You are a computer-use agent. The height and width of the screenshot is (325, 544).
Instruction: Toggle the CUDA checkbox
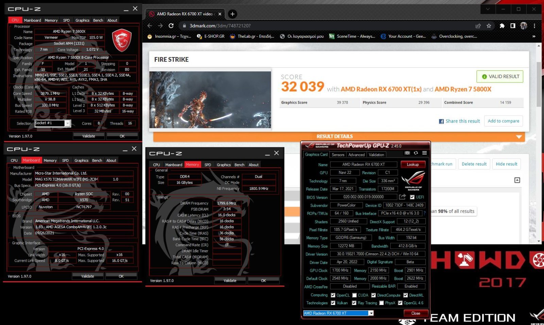pos(354,295)
